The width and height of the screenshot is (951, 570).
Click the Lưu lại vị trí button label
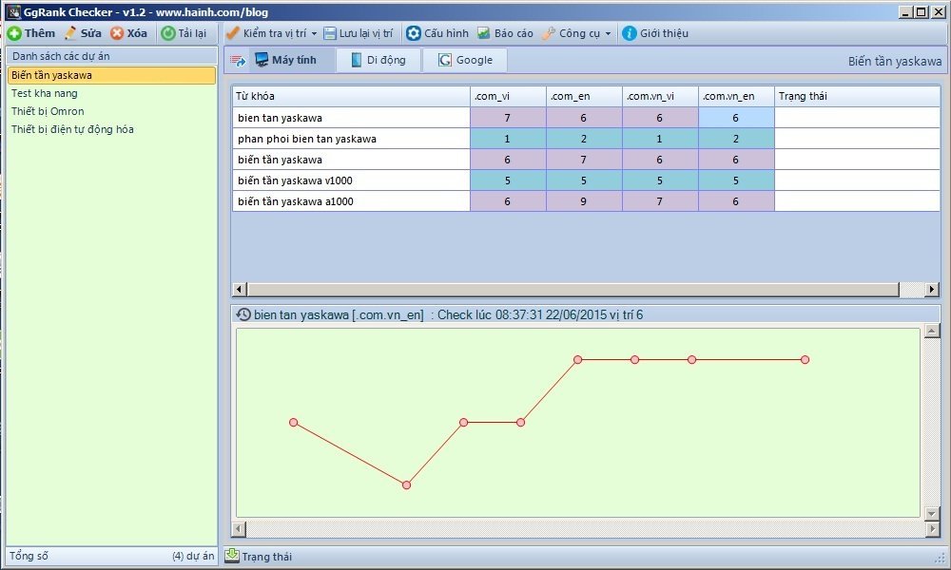(366, 33)
